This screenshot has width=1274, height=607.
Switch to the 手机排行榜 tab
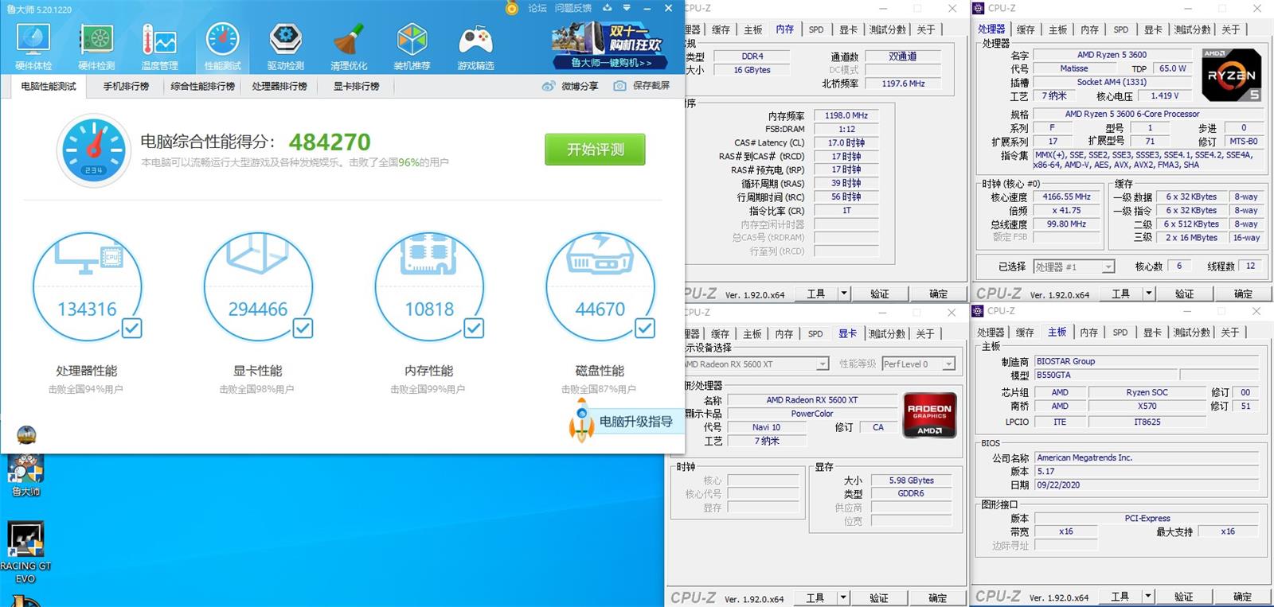[x=126, y=86]
